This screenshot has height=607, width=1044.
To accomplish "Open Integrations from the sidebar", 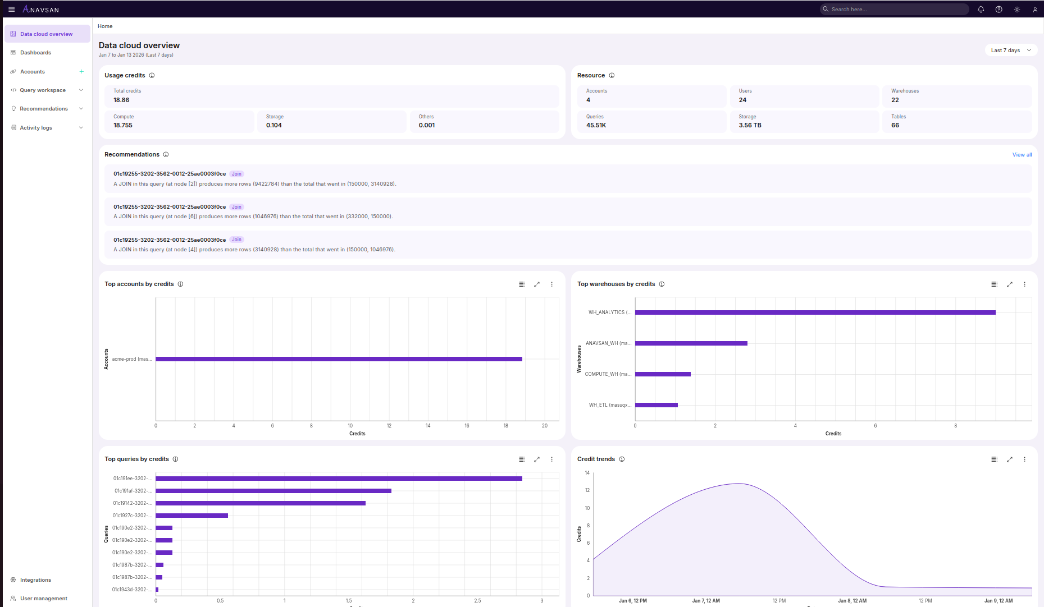I will coord(35,580).
